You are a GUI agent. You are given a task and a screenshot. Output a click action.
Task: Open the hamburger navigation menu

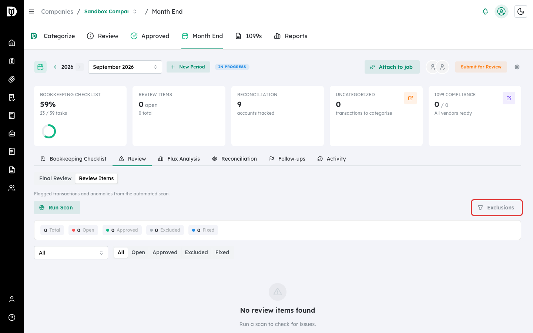[31, 11]
